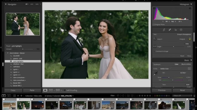Collapse the left panel edge arrow

[x=1, y=47]
